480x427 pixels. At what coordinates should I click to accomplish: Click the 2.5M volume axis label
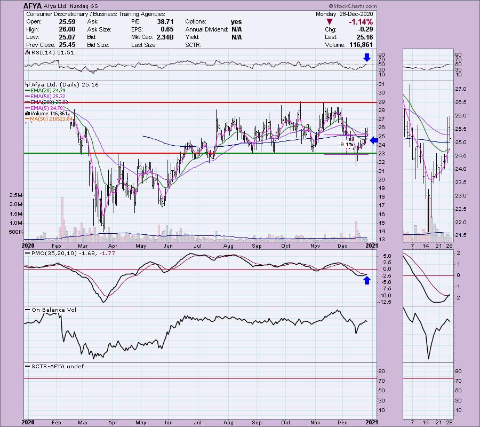pos(16,195)
